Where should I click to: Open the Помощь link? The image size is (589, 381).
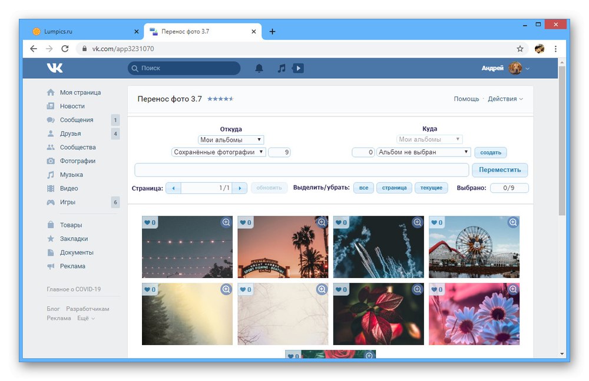click(x=466, y=99)
